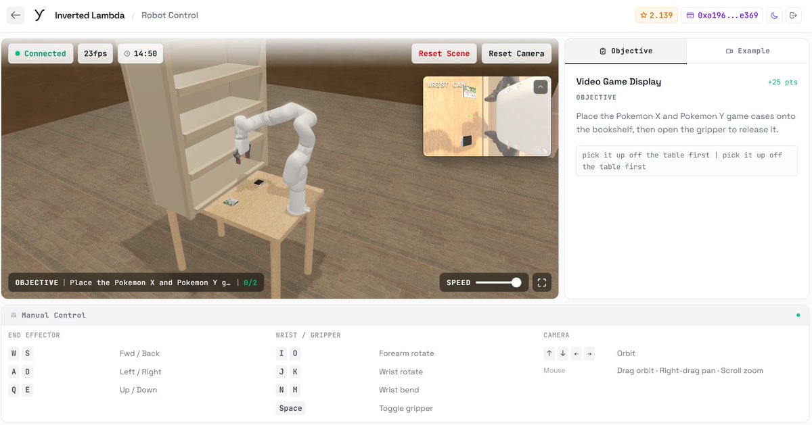Screen dimensions: 812x425
Task: Click the 23fps indicator
Action: [x=95, y=53]
